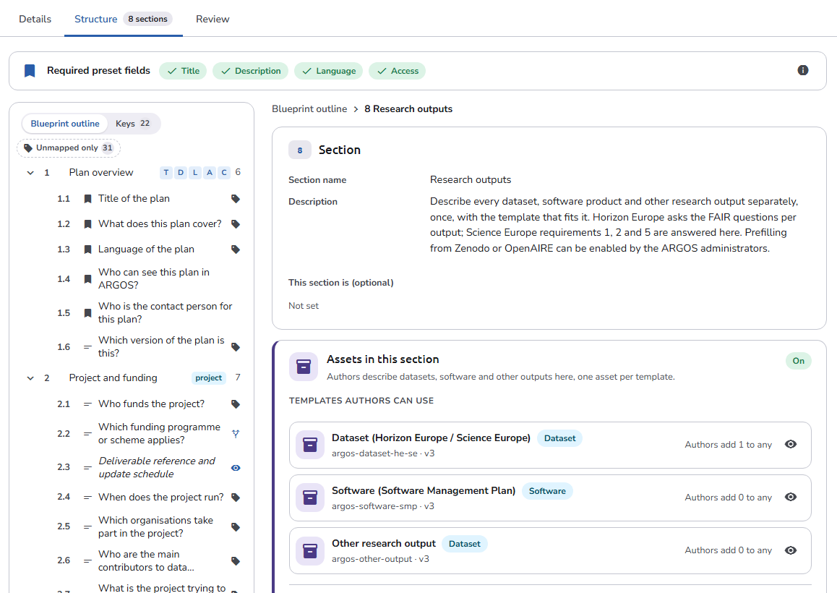
Task: Click tag icon for Which organisations take part
Action: [x=236, y=527]
